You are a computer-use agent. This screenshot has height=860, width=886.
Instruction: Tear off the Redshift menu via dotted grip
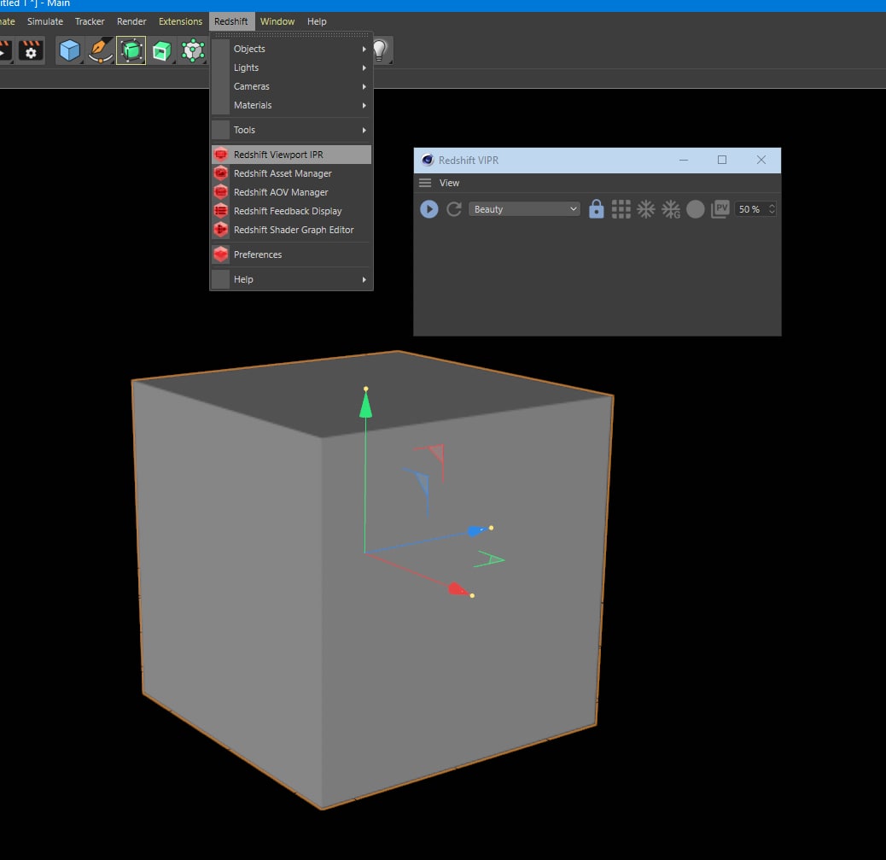pyautogui.click(x=292, y=34)
